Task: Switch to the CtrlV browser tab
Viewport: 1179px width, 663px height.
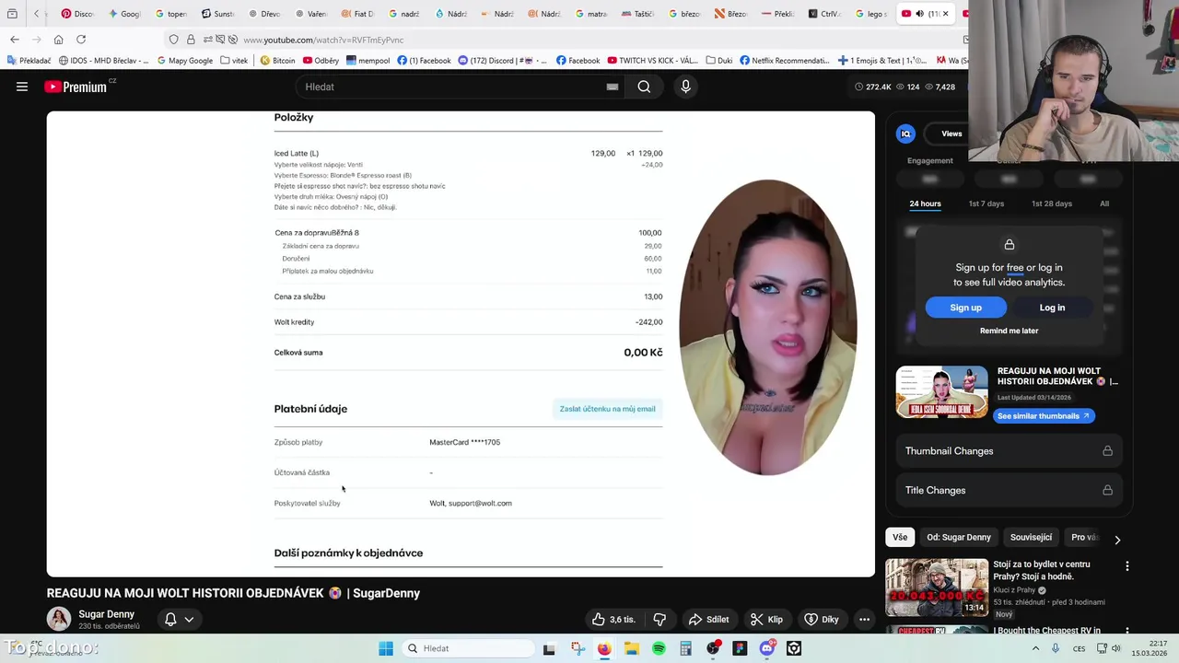Action: click(x=825, y=14)
